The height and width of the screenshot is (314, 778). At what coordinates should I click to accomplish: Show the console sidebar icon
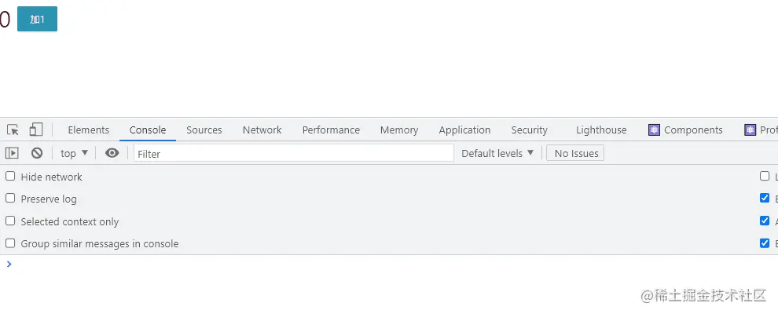12,153
